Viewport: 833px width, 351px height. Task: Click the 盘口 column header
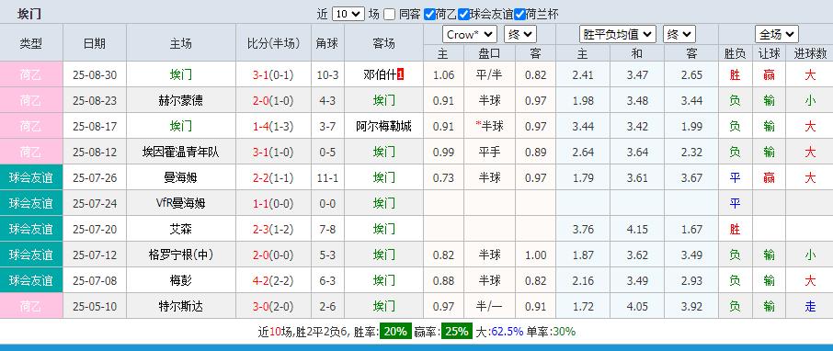489,53
